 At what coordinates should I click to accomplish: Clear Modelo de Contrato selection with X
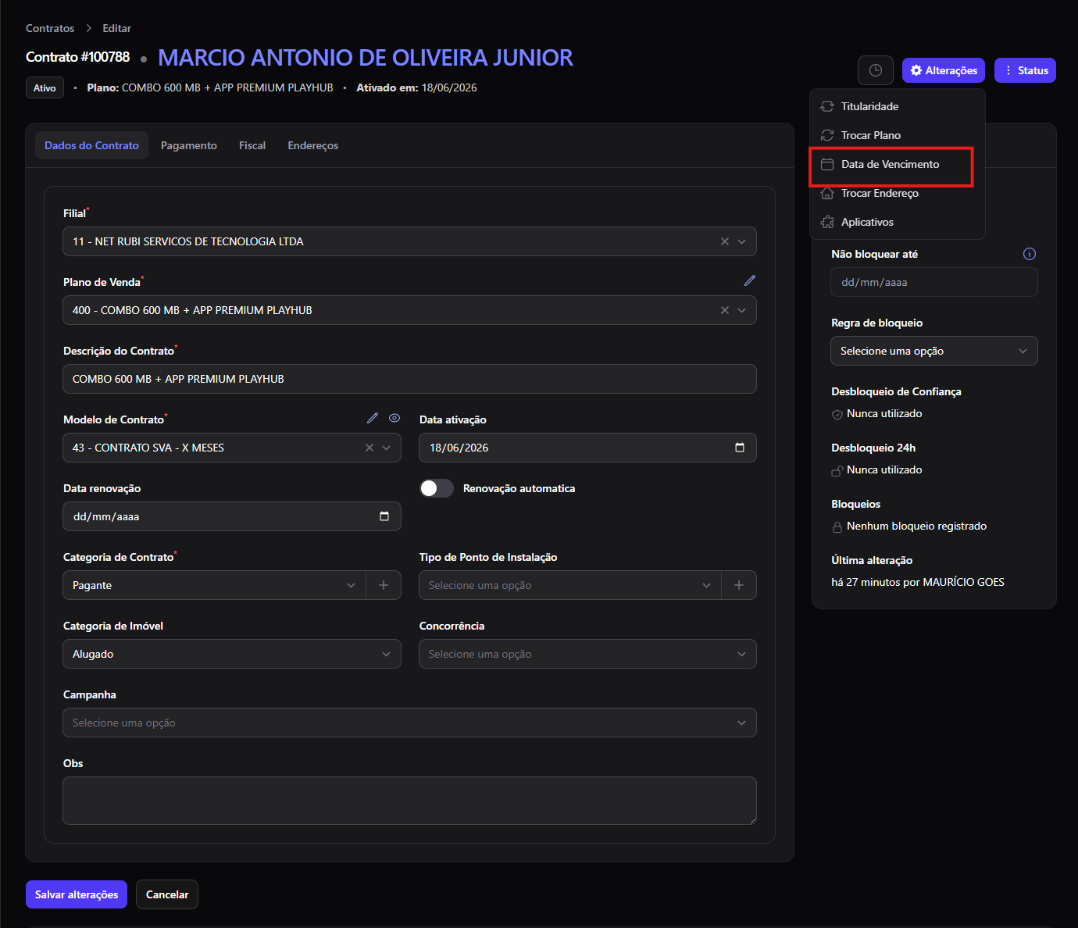(x=369, y=448)
